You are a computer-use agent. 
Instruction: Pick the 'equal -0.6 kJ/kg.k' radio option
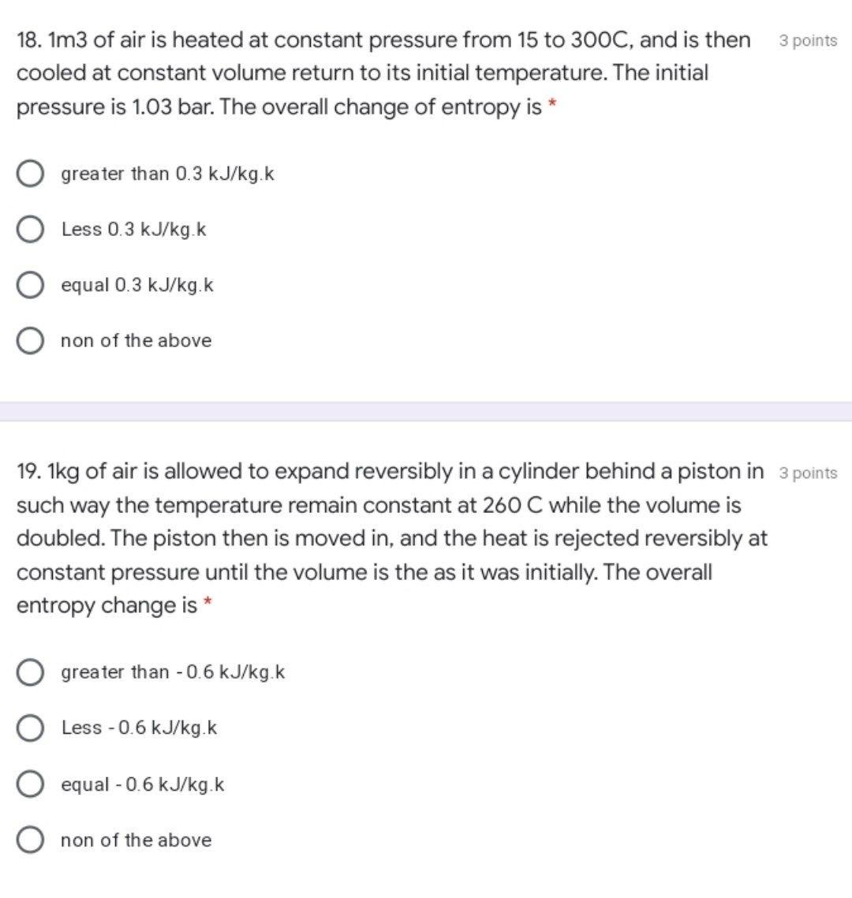coord(30,784)
